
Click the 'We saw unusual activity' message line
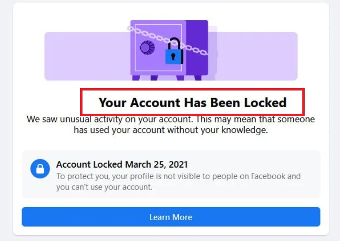171,119
